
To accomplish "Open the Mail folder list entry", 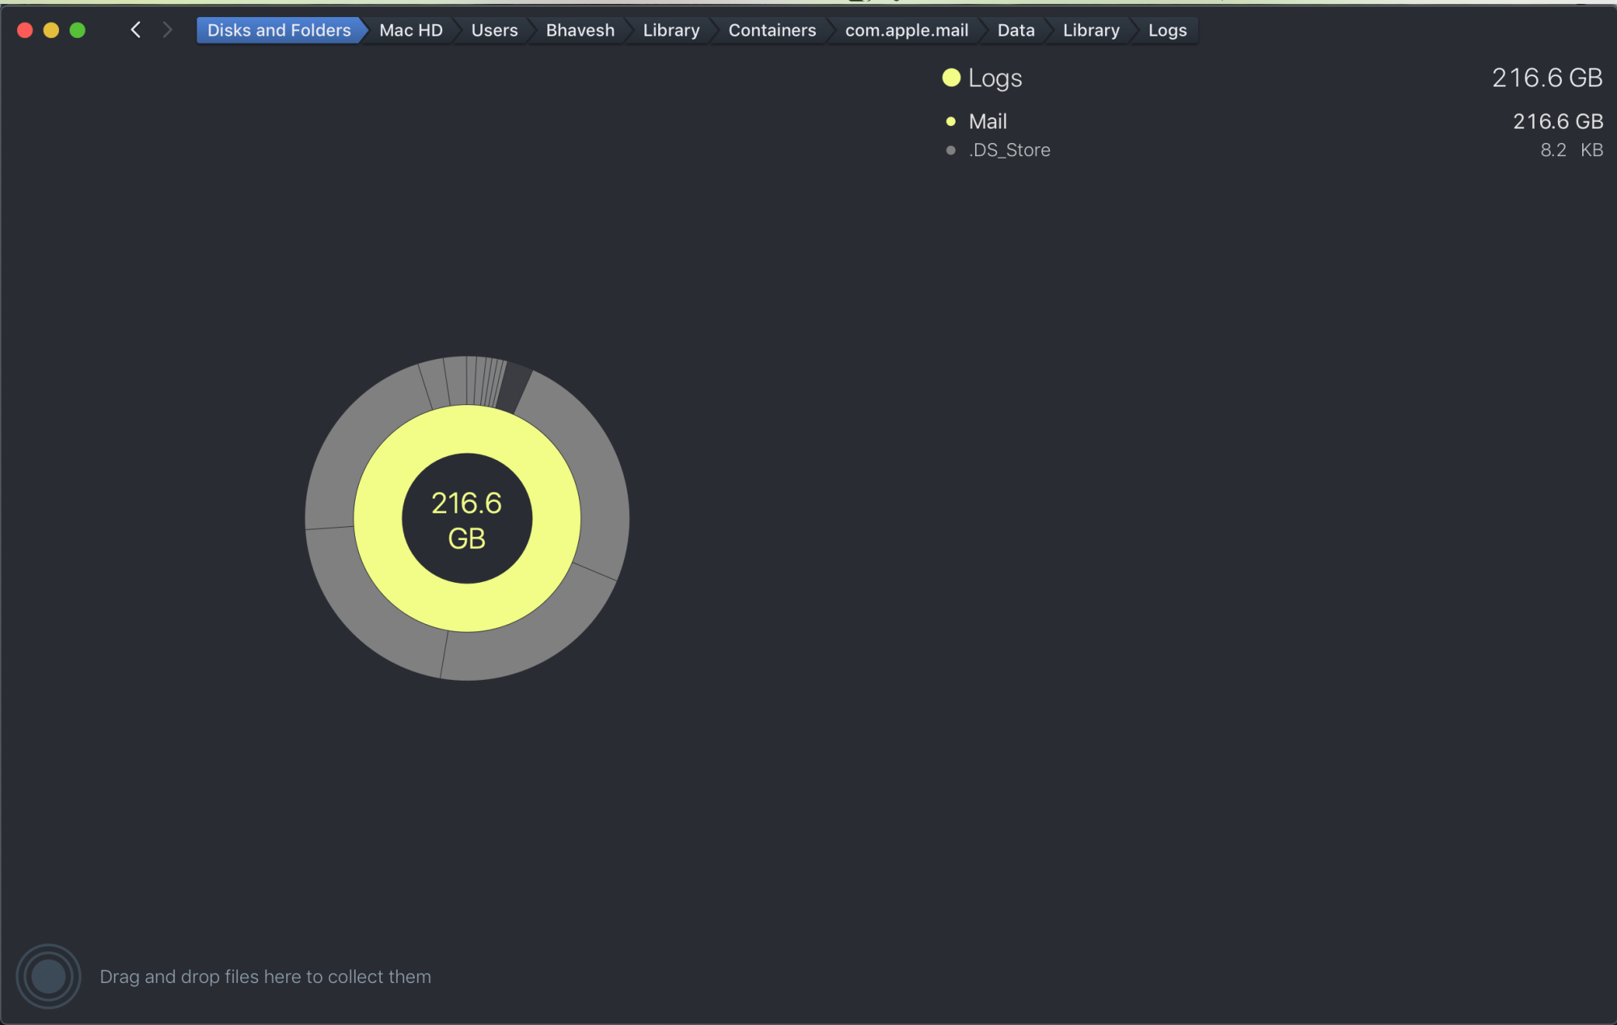I will (x=987, y=121).
